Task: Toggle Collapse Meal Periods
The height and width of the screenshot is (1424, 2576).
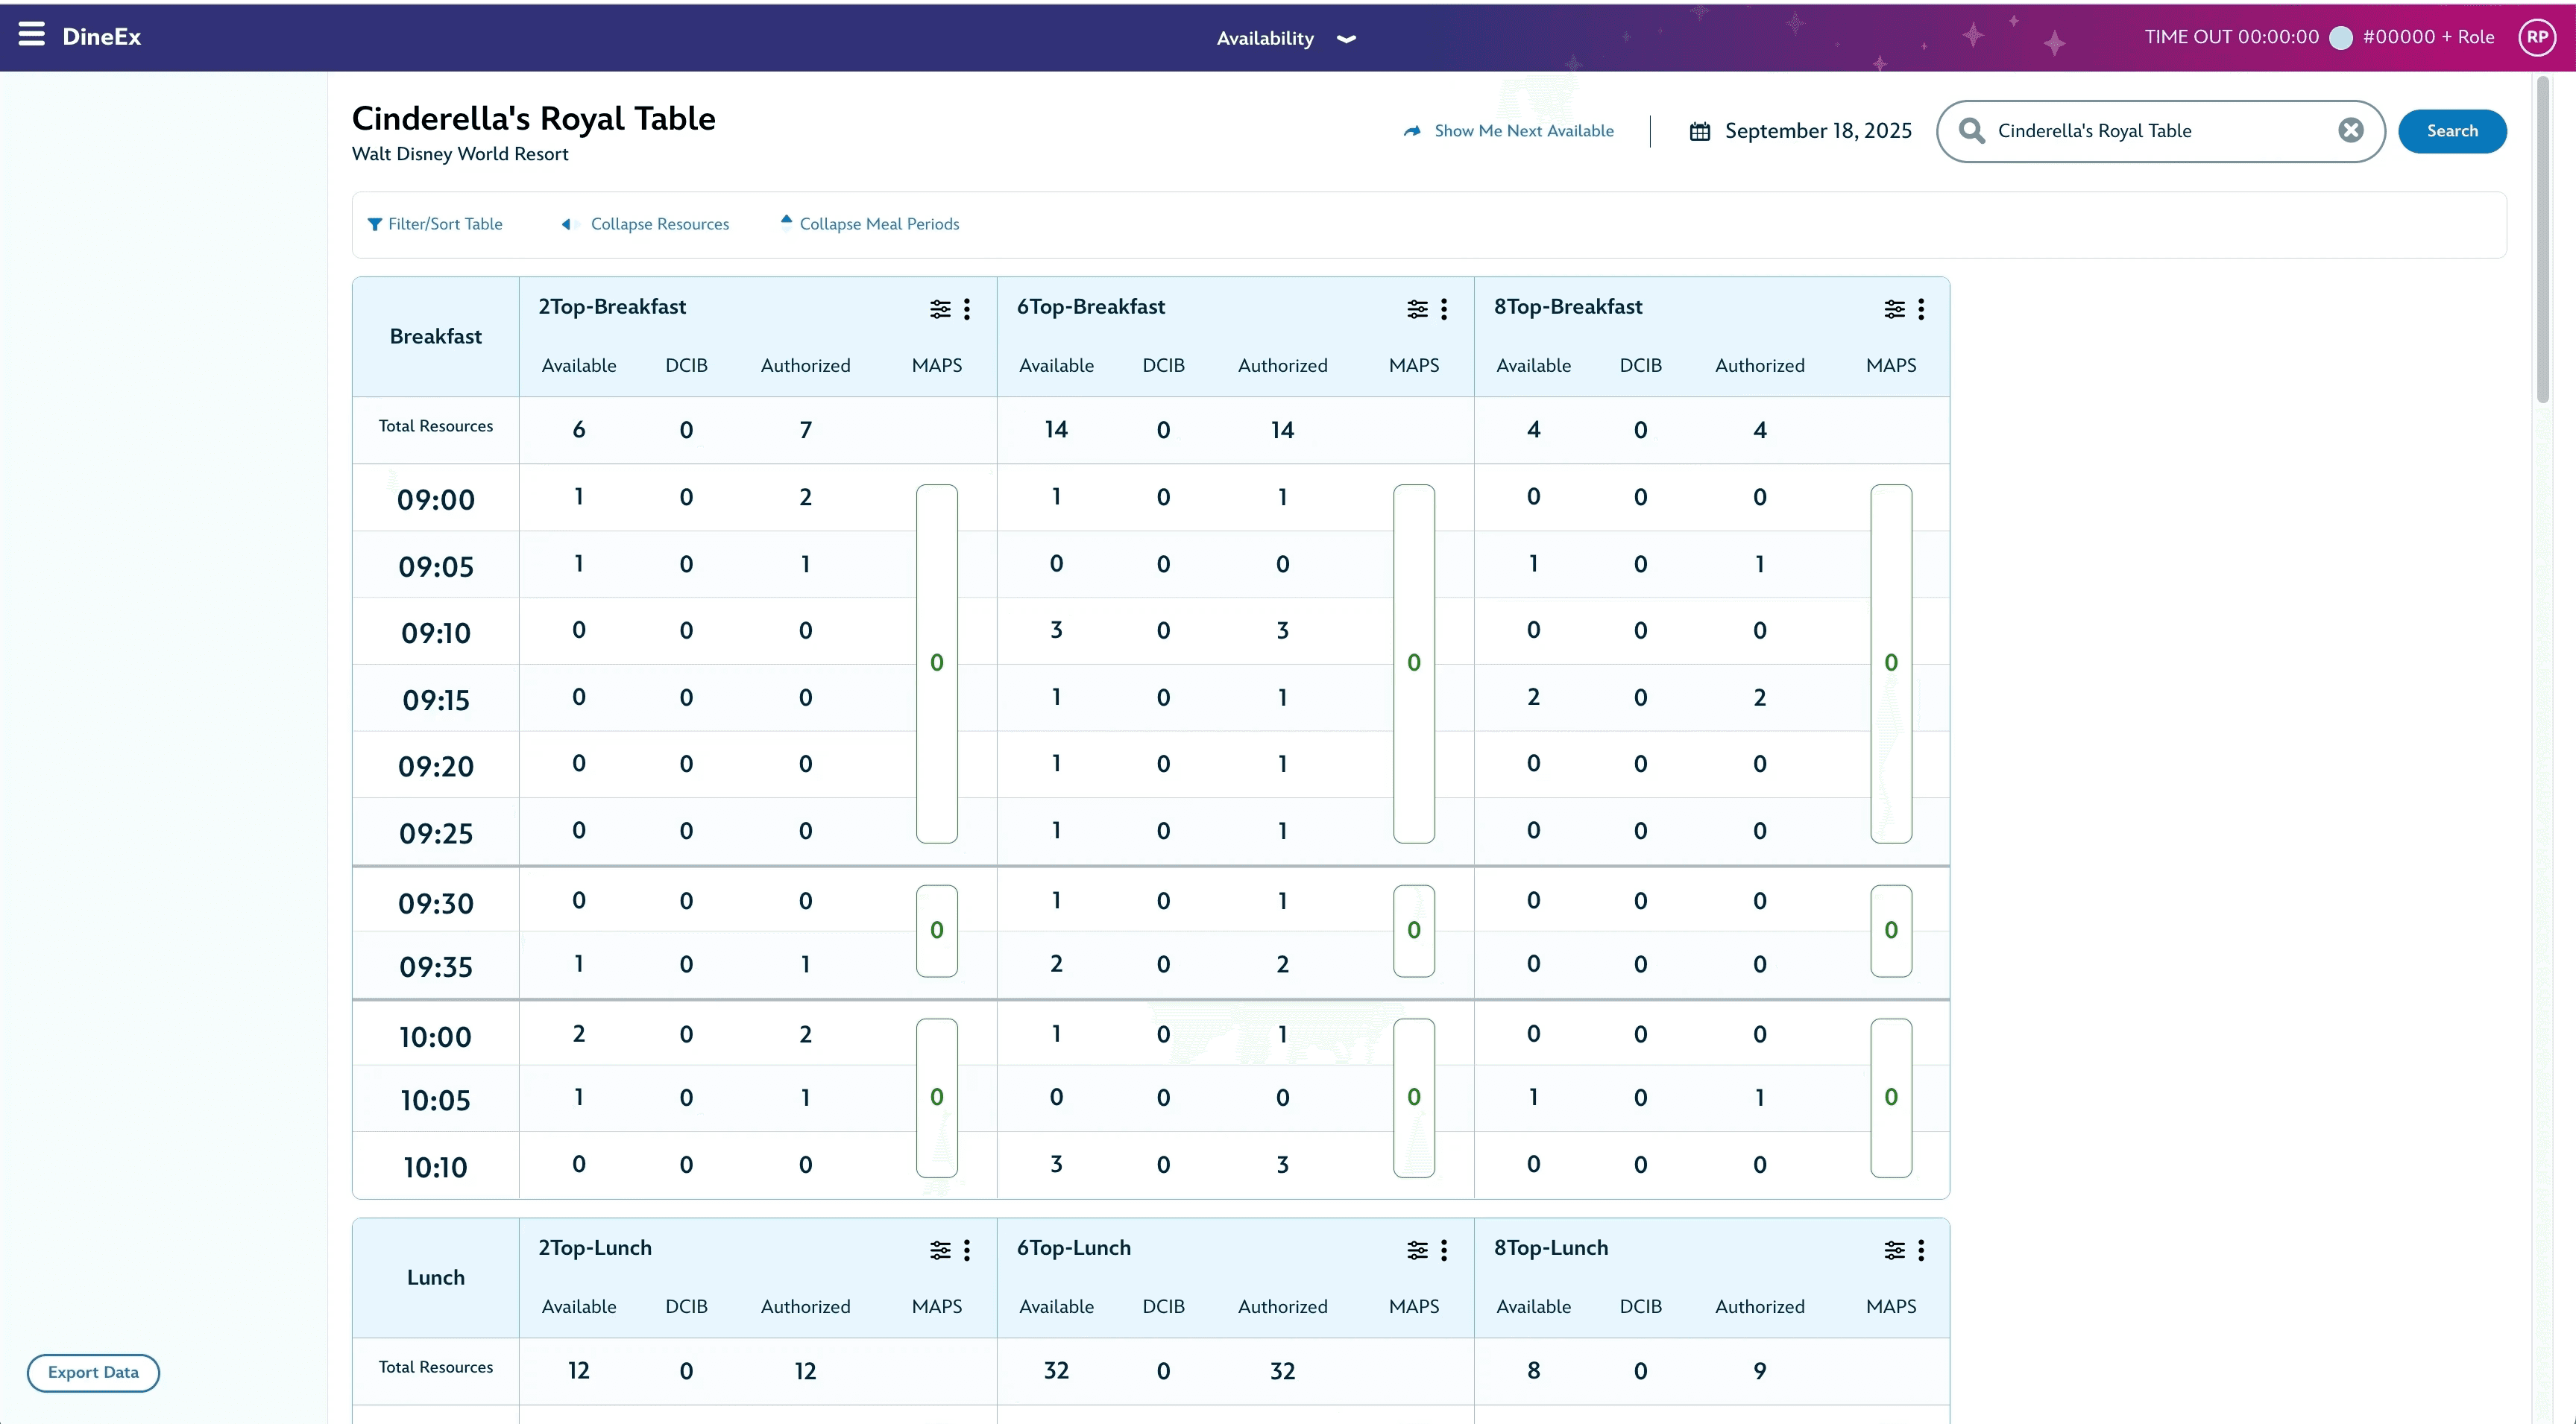Action: (879, 223)
